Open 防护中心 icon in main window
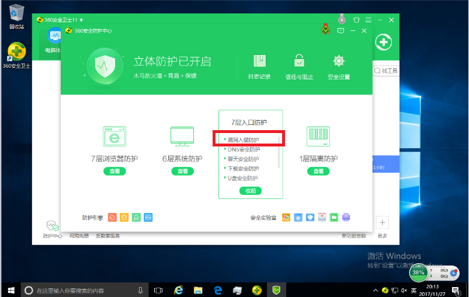The image size is (469, 297). pos(52,226)
